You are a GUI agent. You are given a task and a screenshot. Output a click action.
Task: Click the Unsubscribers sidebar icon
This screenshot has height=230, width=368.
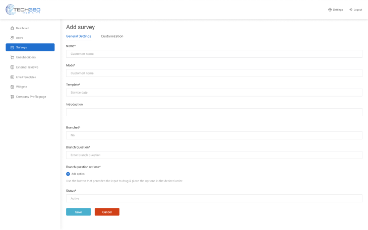(x=12, y=57)
